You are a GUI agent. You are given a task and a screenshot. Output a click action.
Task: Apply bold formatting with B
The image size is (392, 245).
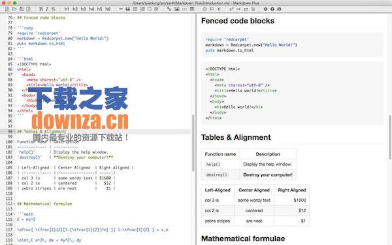tap(41, 9)
